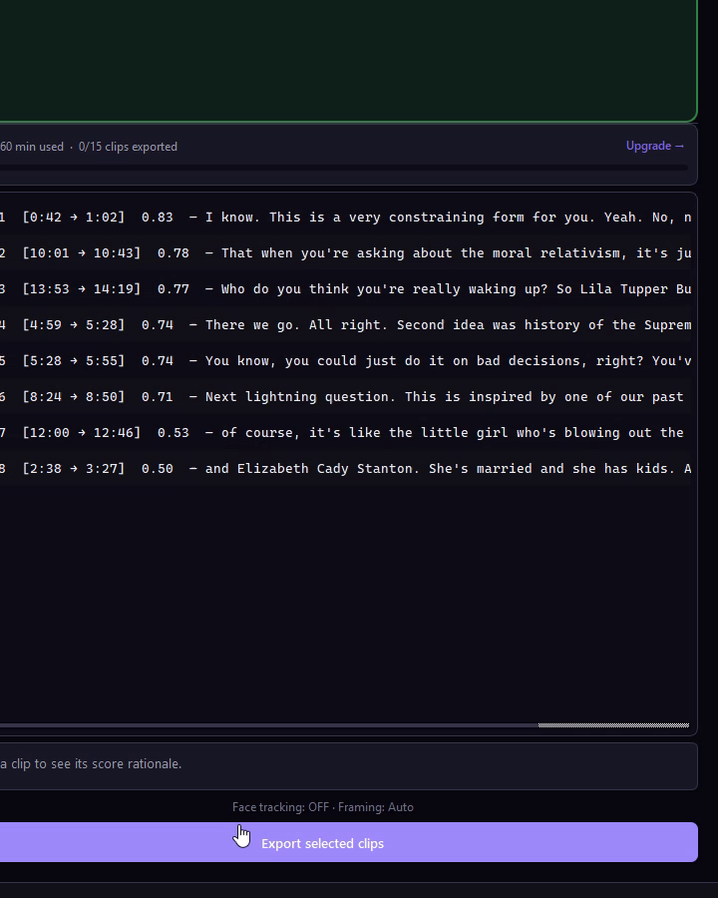The image size is (718, 898).
Task: Select clip row 12:00 to 12:46
Action: [x=345, y=433]
